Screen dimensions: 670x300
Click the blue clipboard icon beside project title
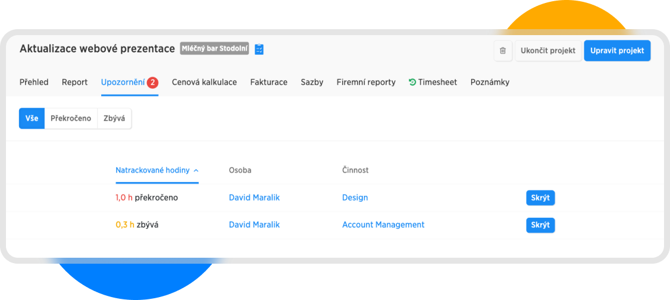click(x=259, y=49)
